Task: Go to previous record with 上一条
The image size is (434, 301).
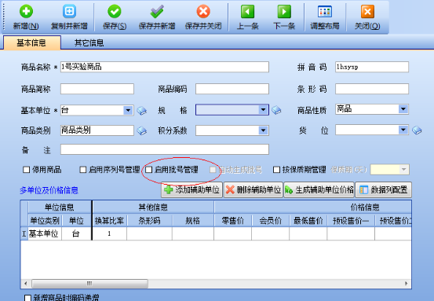Action: [x=247, y=11]
